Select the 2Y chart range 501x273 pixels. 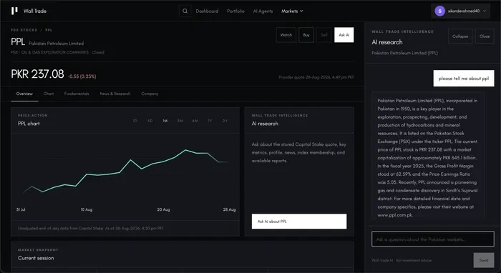click(225, 121)
